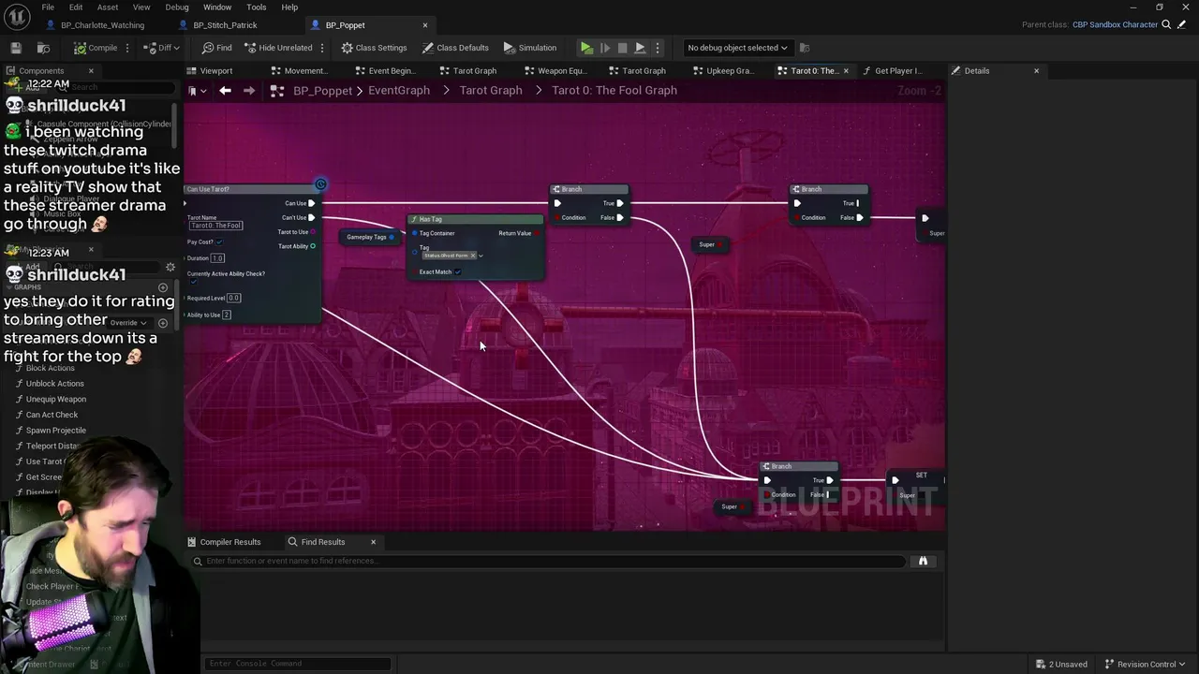Open play options three-dot menu

click(x=657, y=48)
